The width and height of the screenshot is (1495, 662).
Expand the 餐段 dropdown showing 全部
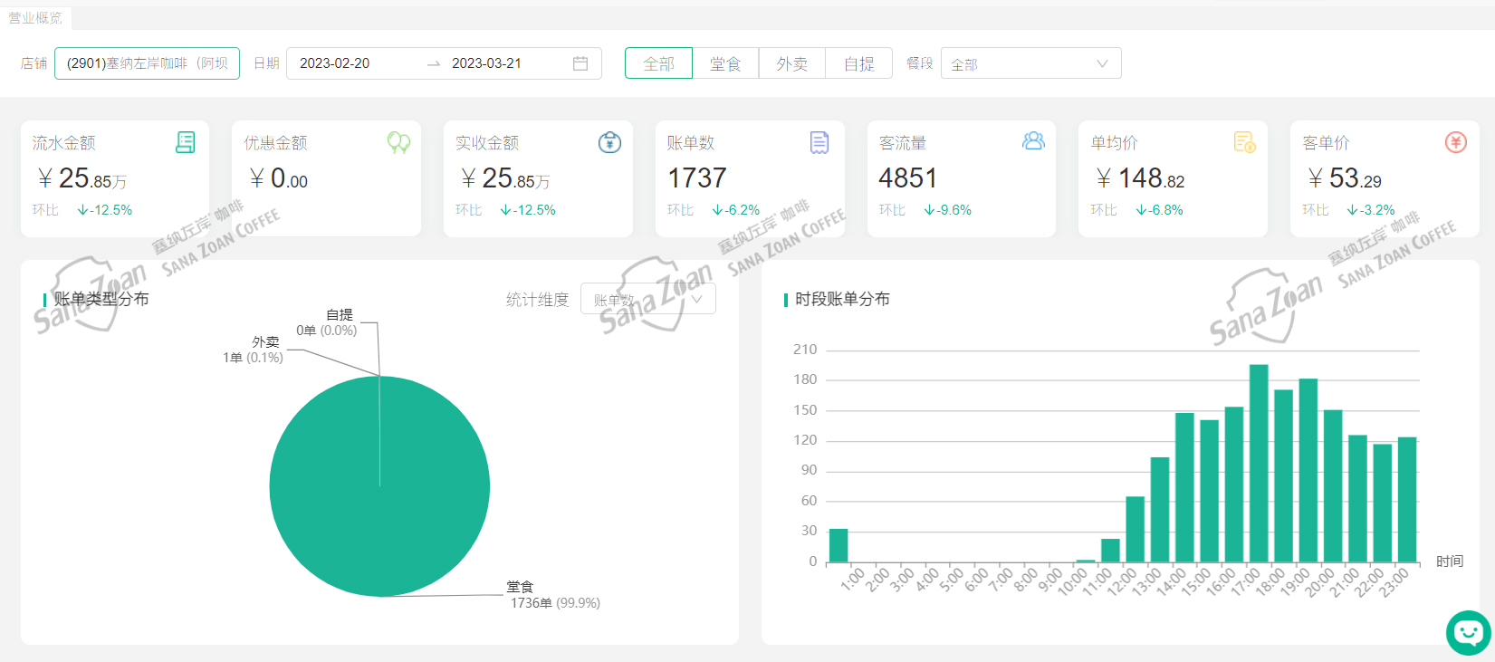tap(1030, 63)
